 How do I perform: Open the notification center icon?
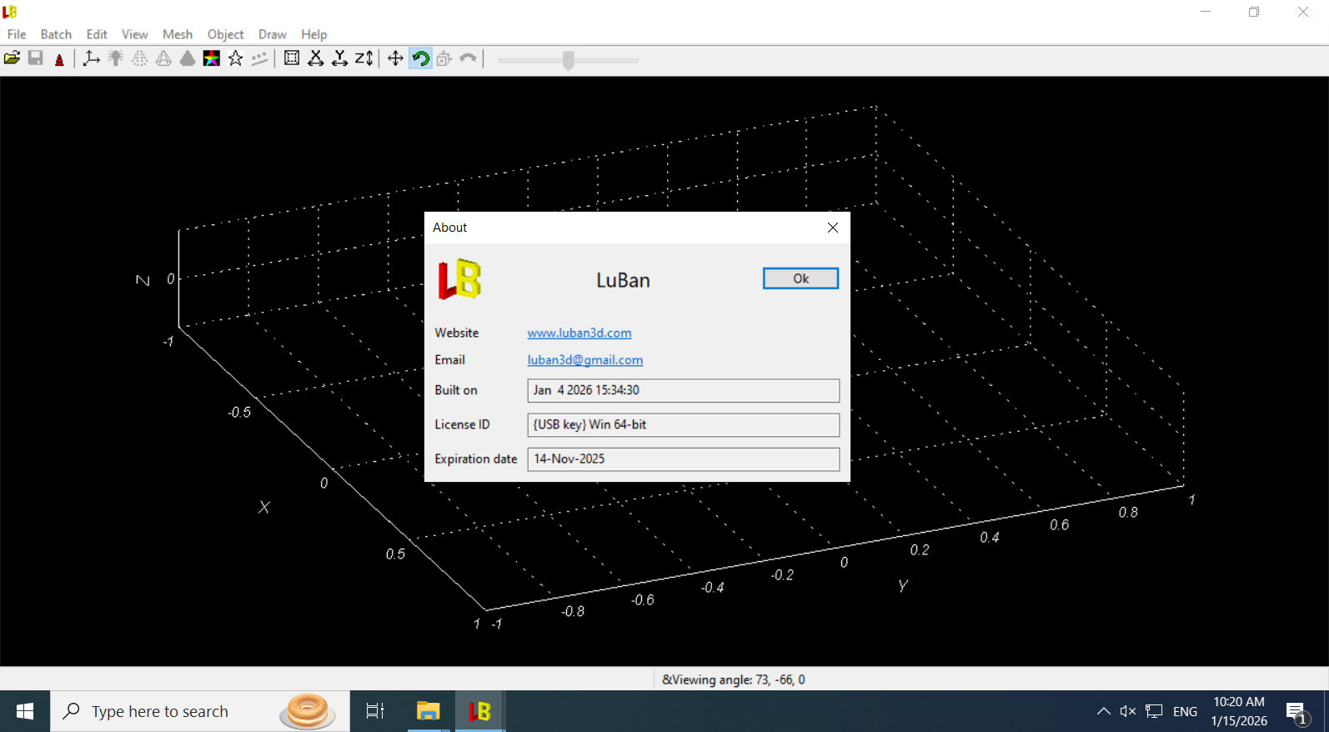[1296, 711]
